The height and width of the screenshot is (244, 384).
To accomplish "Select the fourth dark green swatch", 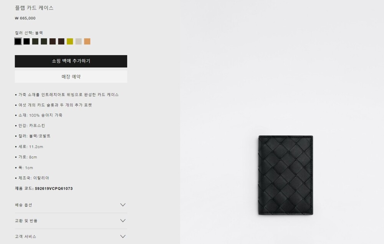I will [44, 41].
